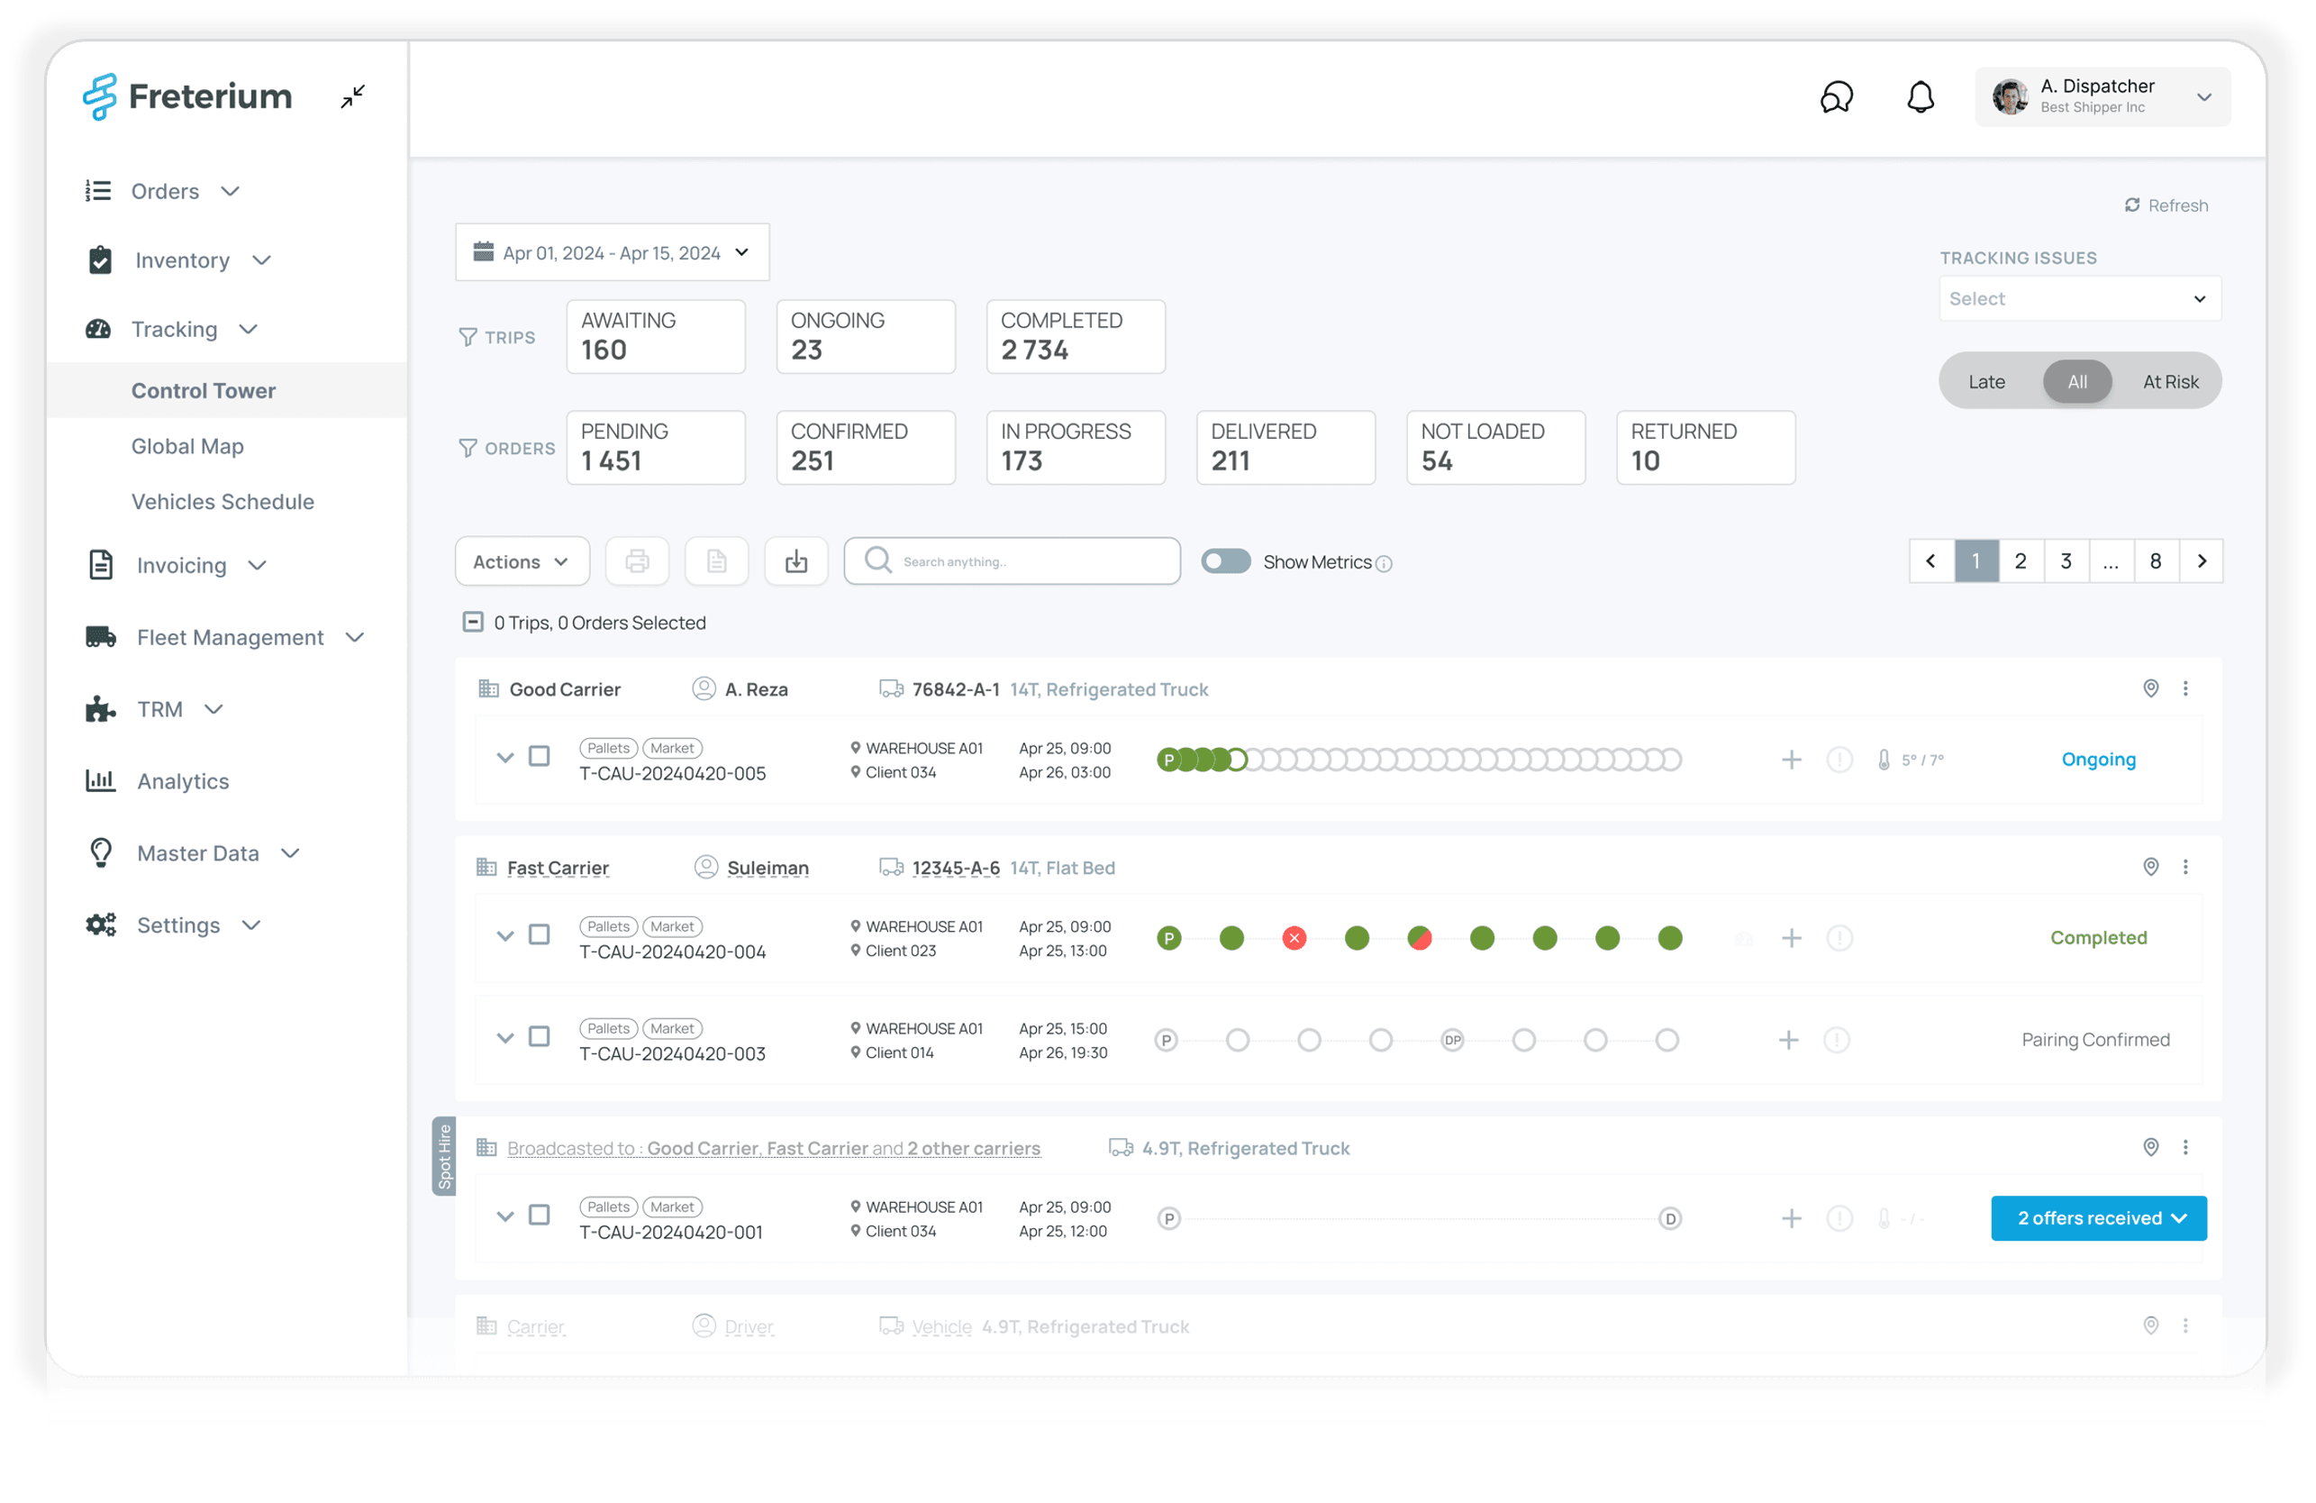This screenshot has height=1503, width=2316.
Task: Collapse the sidebar using arrows icon
Action: [353, 96]
